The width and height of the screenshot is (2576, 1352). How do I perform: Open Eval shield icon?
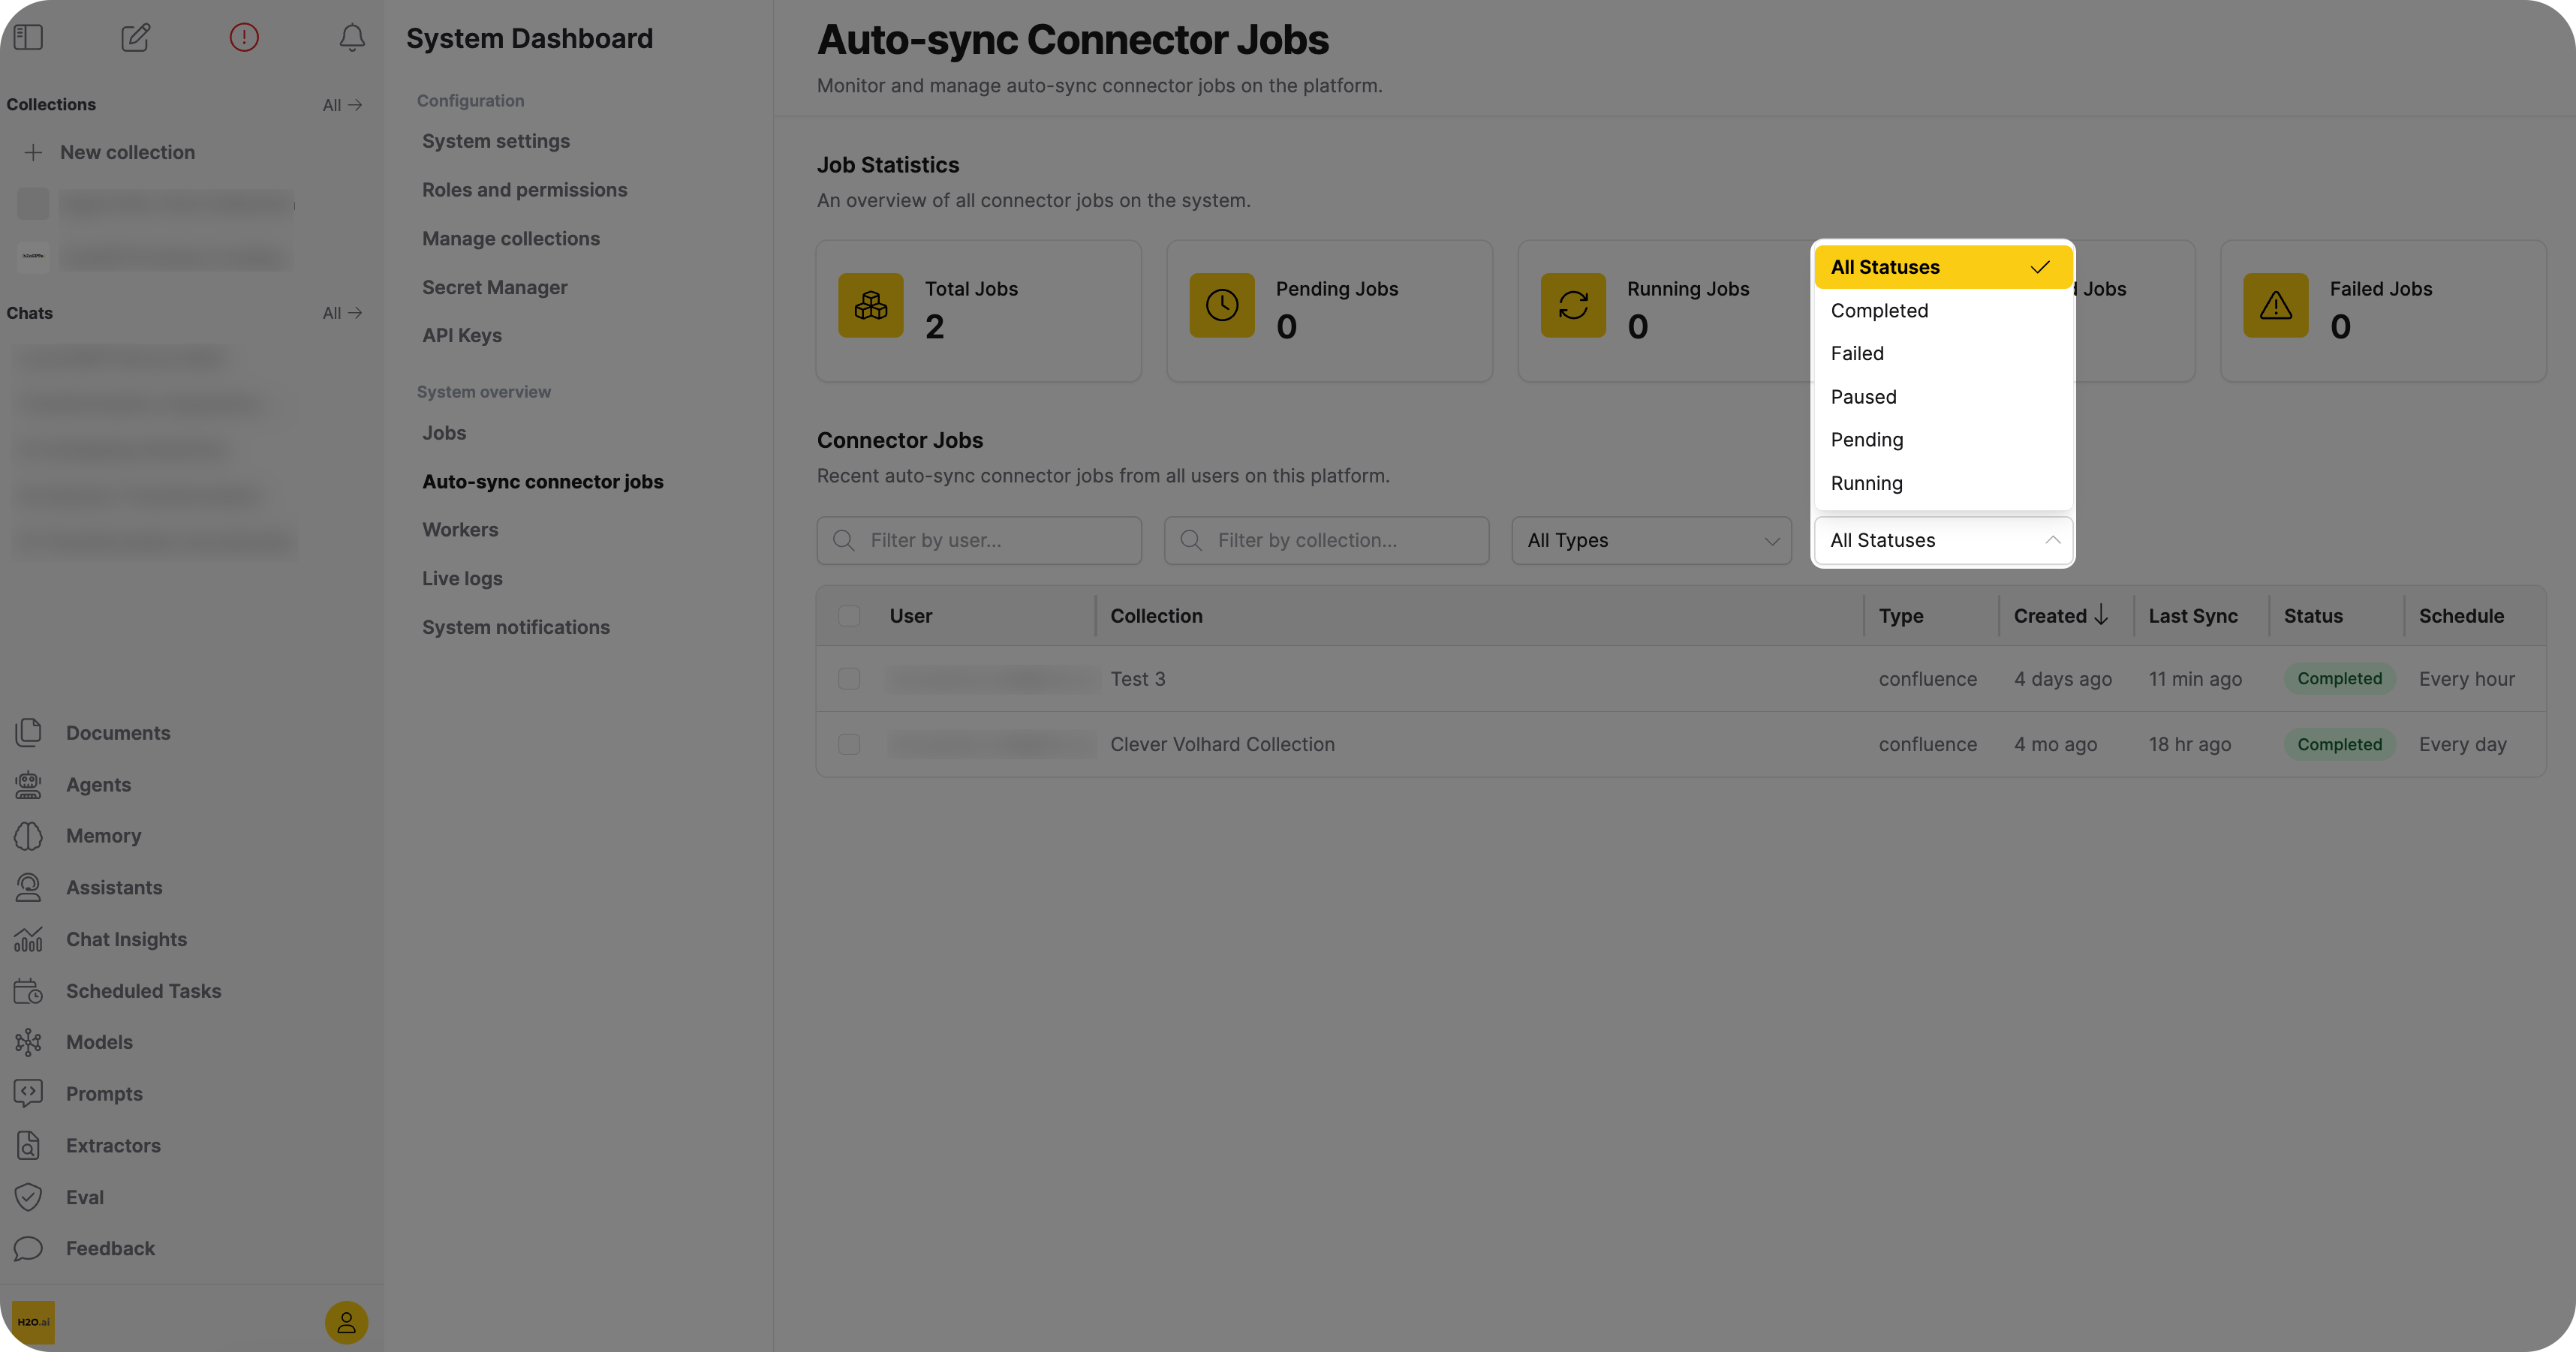(28, 1197)
